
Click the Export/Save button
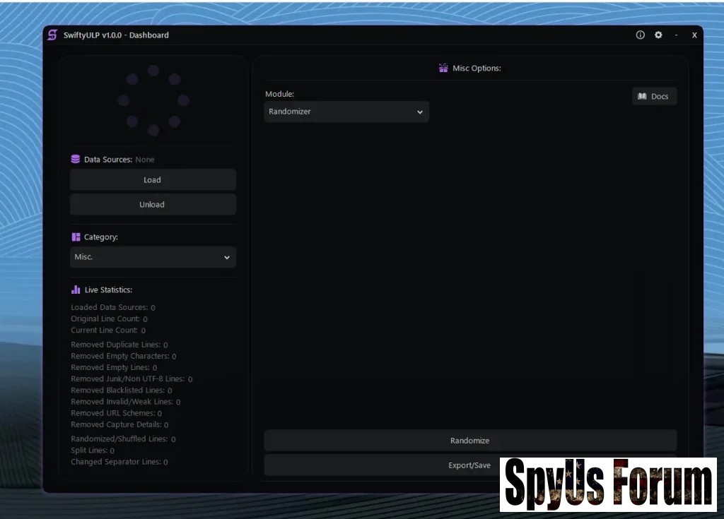tap(382, 465)
